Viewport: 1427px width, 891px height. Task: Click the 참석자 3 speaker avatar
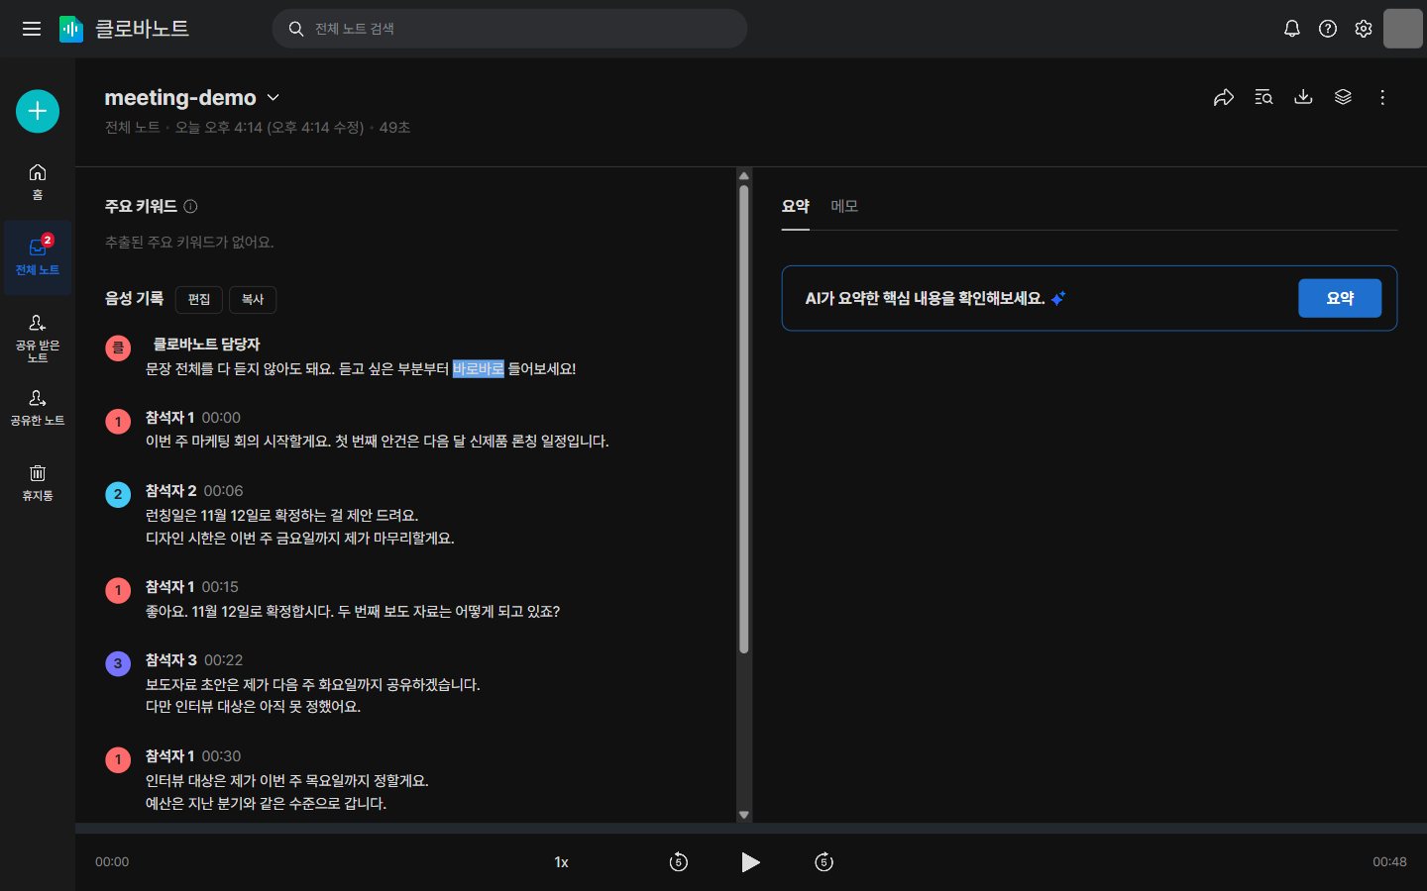118,663
